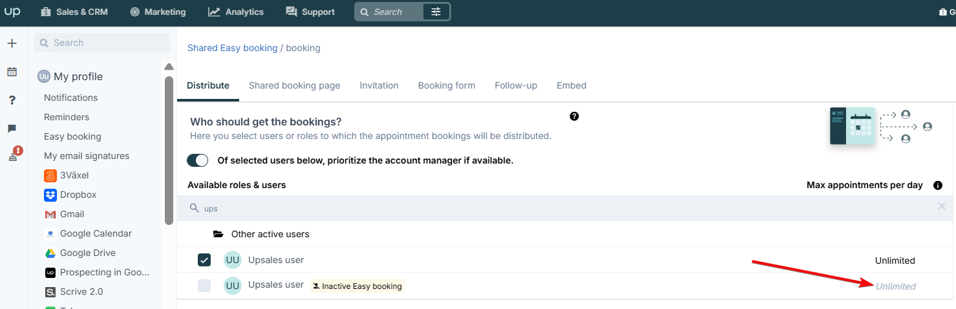Viewport: 956px width, 309px height.
Task: Click help icon beside Who should get bookings
Action: (574, 116)
